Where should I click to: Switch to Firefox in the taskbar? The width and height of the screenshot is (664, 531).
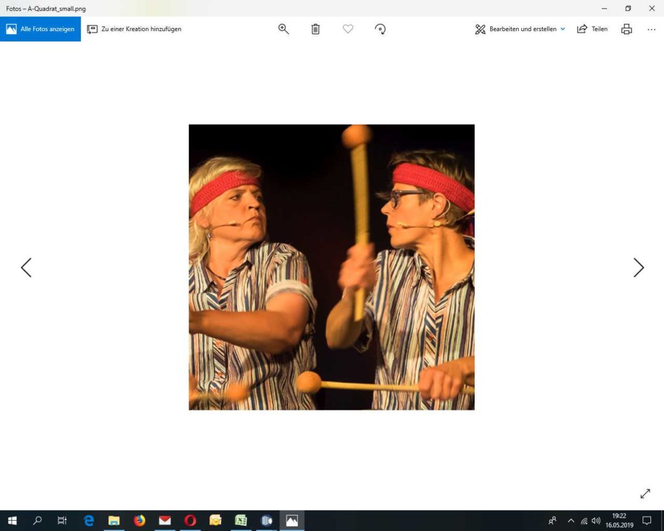139,521
